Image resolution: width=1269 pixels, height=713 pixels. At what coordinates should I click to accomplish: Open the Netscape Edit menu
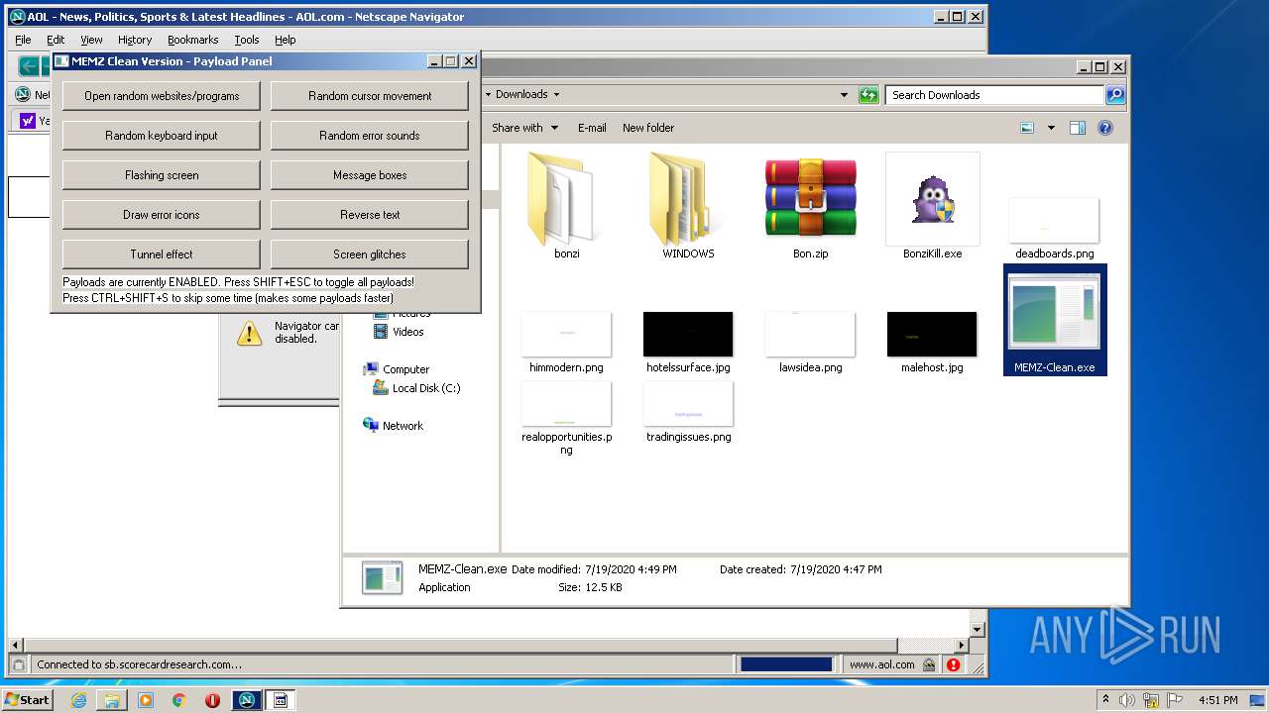pos(56,40)
